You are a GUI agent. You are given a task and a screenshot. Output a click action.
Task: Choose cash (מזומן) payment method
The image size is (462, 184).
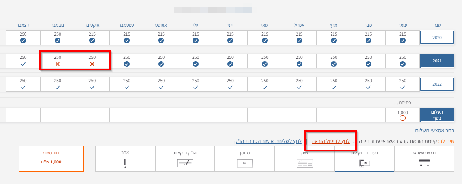245,158
